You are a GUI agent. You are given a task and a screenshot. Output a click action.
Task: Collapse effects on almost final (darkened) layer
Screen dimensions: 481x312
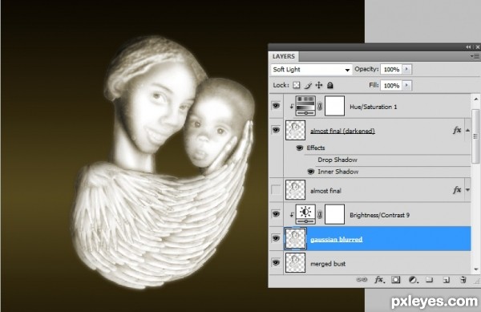[468, 131]
